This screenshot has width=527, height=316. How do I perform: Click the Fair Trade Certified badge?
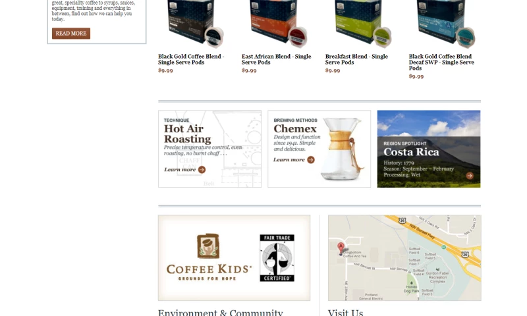tap(277, 258)
